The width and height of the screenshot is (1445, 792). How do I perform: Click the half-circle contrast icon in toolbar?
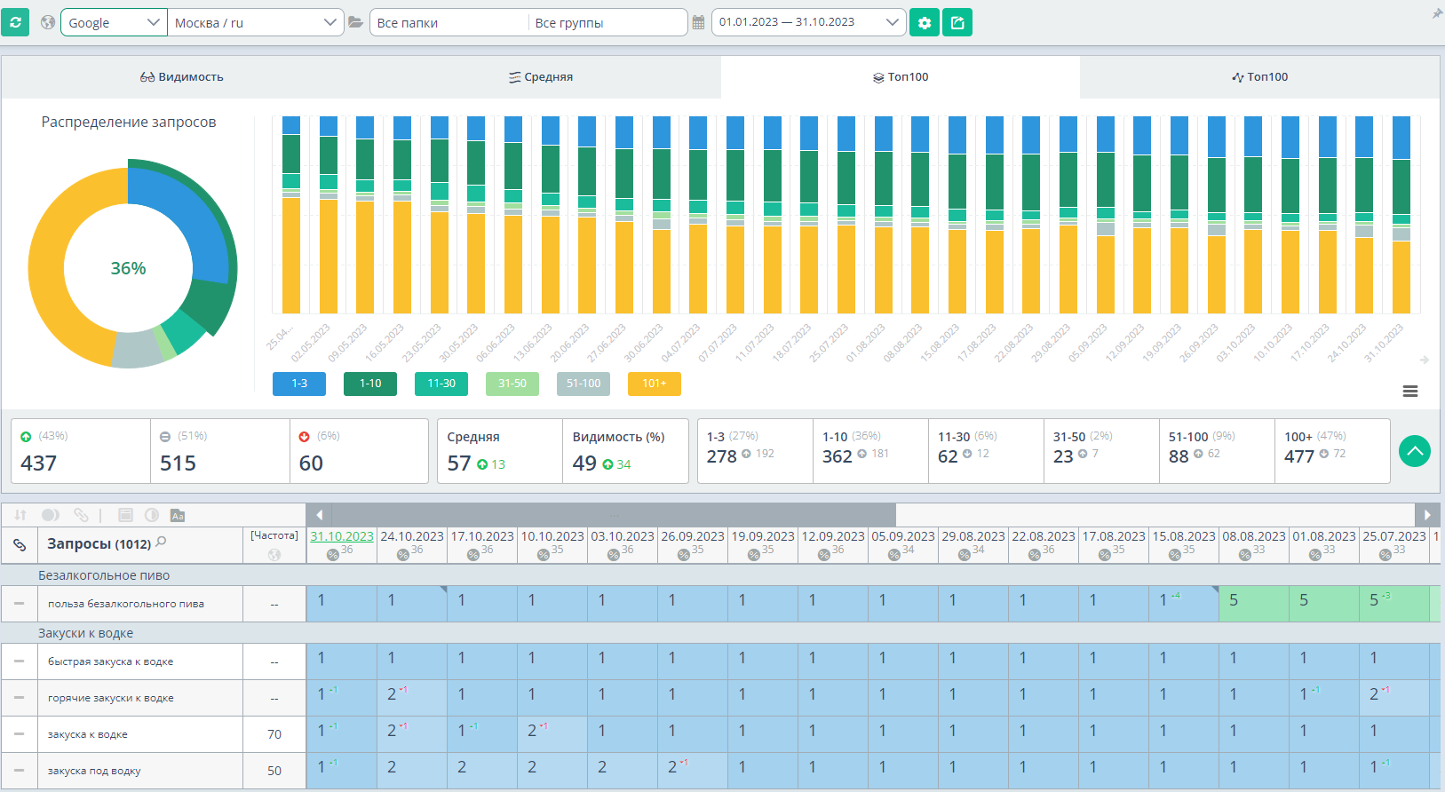point(152,515)
